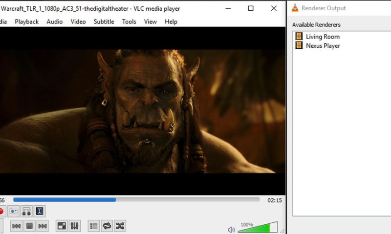
Task: Click the Nexus Player film icon
Action: (x=299, y=45)
